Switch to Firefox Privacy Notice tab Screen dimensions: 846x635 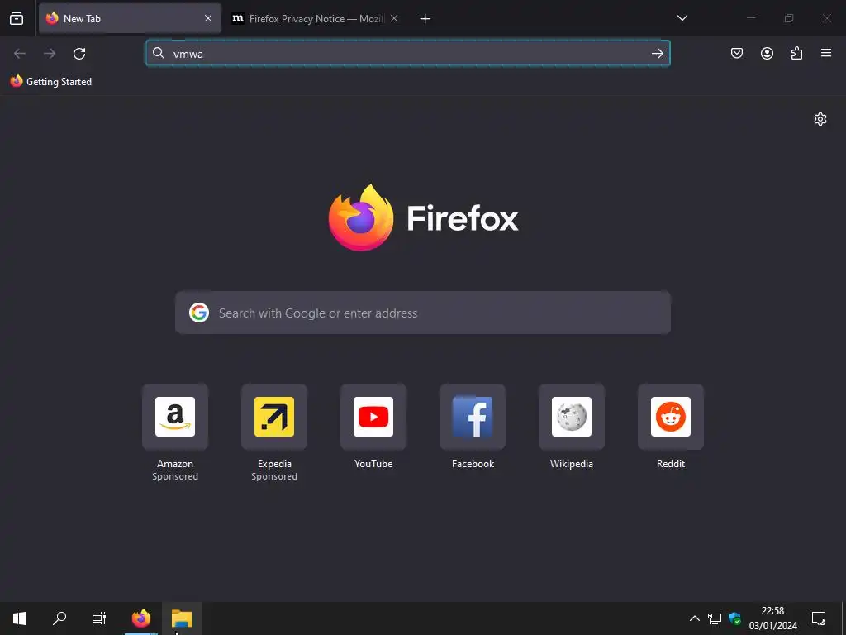pyautogui.click(x=315, y=18)
